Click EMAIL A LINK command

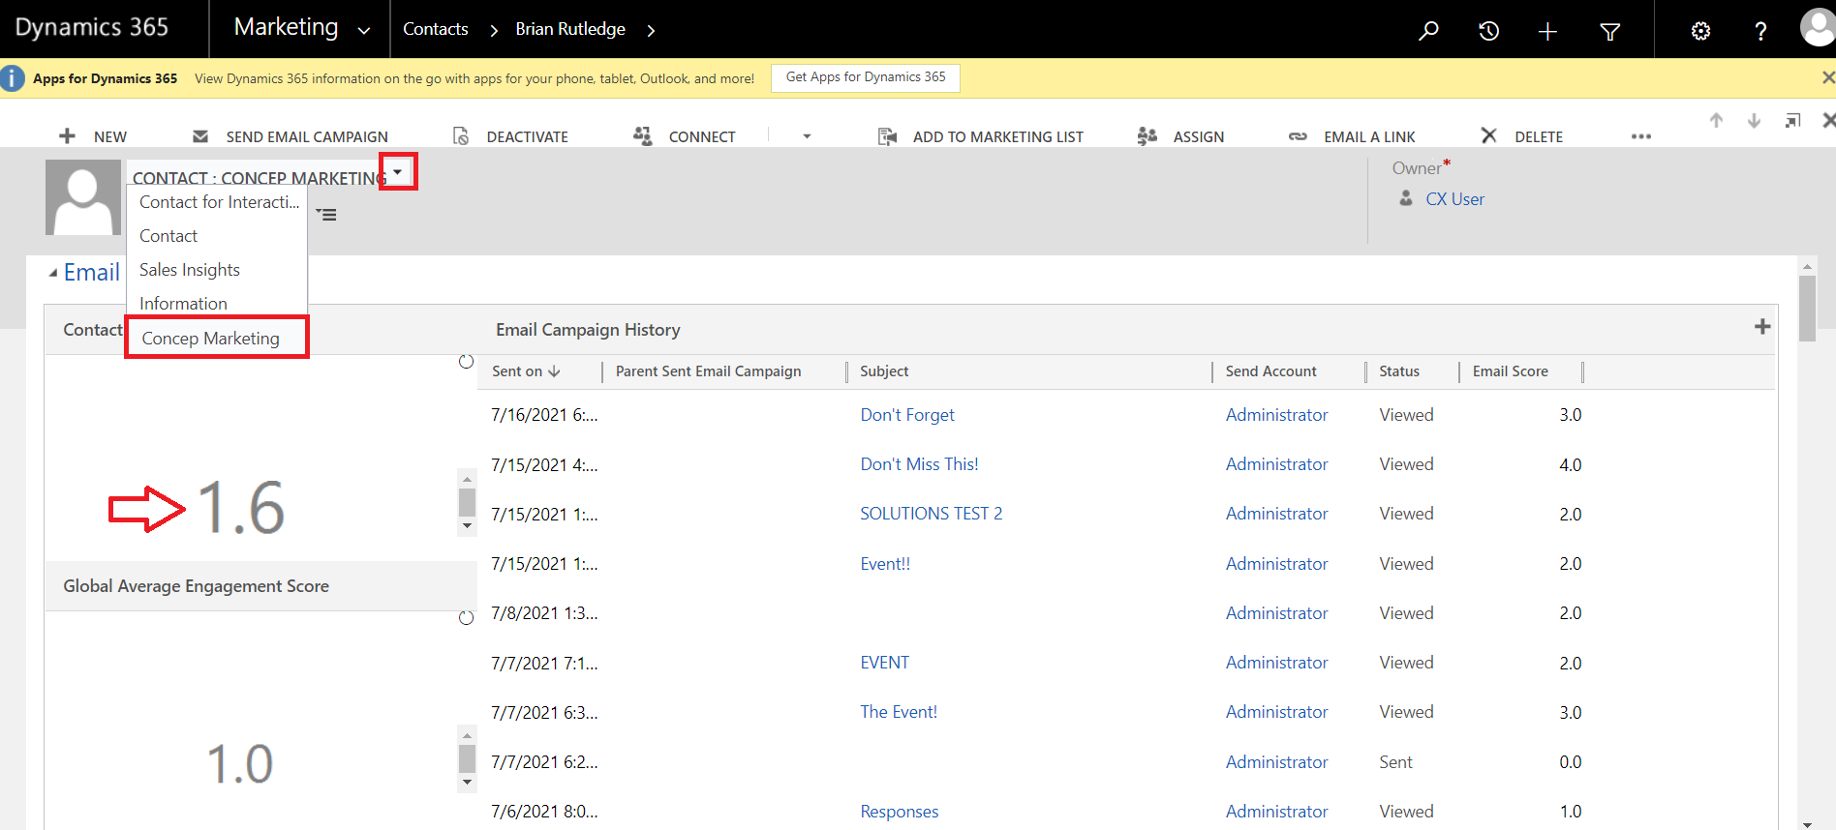tap(1352, 136)
